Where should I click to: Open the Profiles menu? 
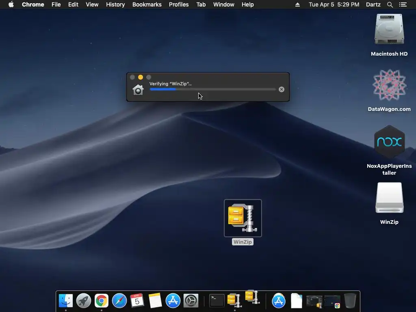tap(179, 4)
